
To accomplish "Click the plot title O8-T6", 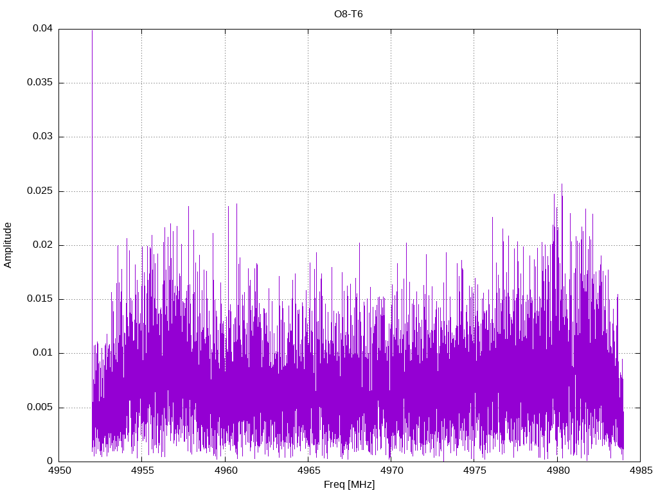I will (348, 13).
